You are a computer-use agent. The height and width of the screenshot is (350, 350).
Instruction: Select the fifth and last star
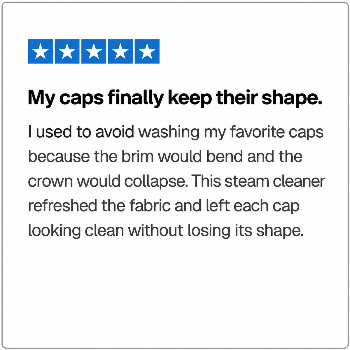pos(147,51)
